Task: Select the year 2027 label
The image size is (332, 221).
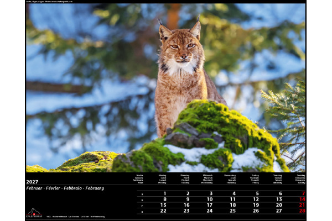Action: click(32, 182)
